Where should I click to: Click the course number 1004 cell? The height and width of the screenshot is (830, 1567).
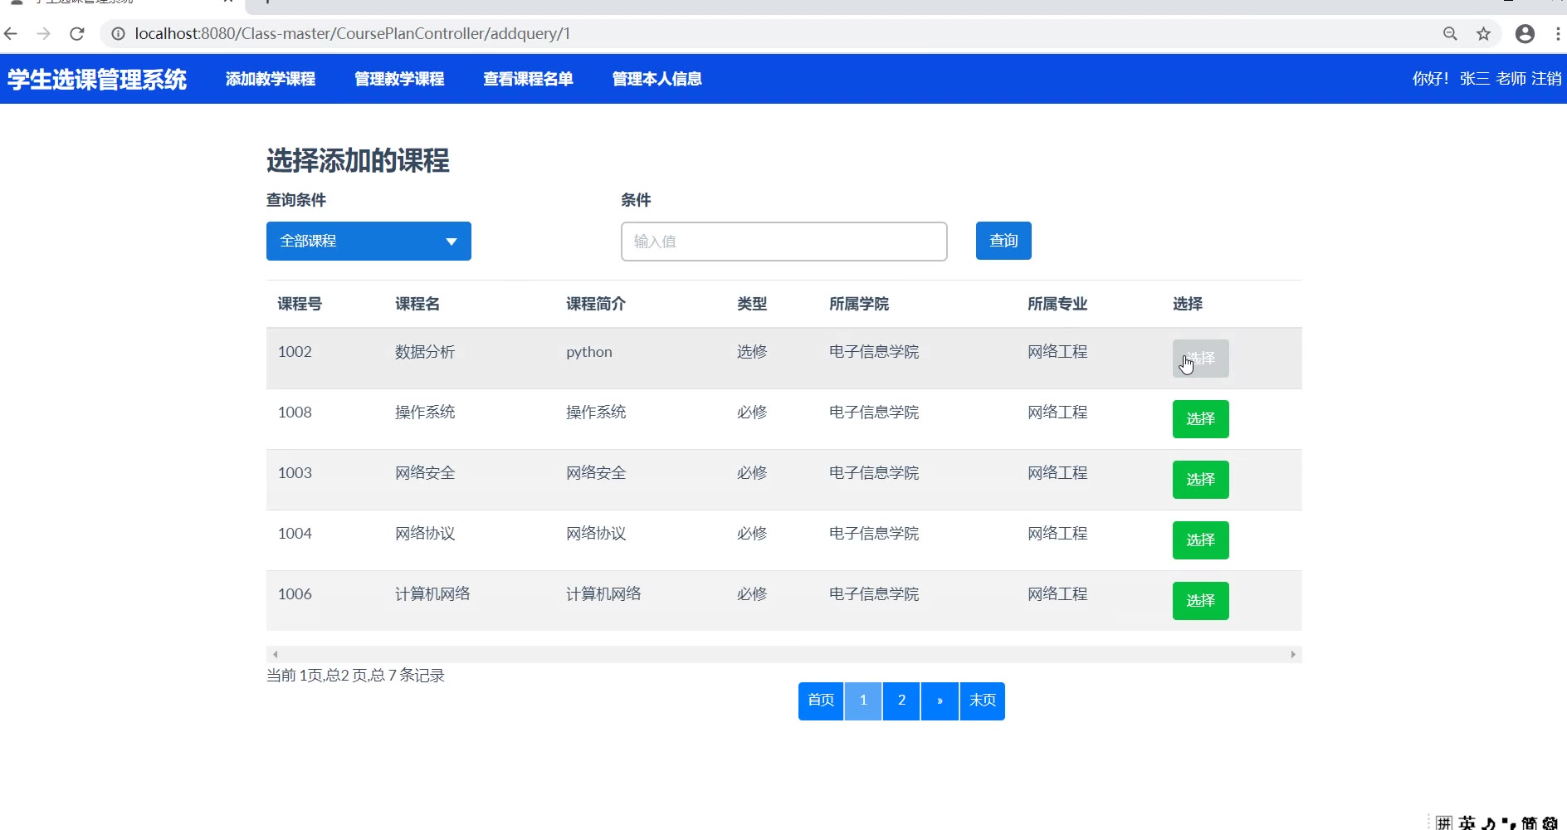pos(295,534)
